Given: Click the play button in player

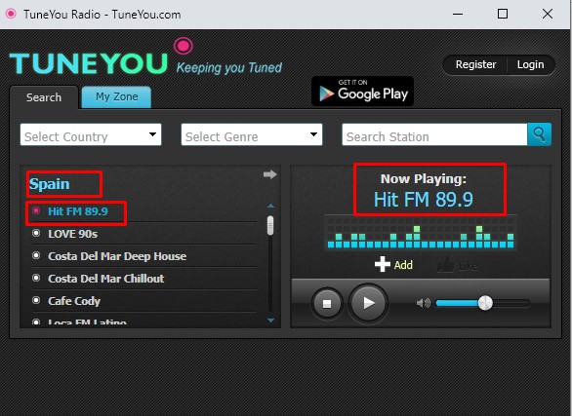Looking at the screenshot, I should [368, 303].
